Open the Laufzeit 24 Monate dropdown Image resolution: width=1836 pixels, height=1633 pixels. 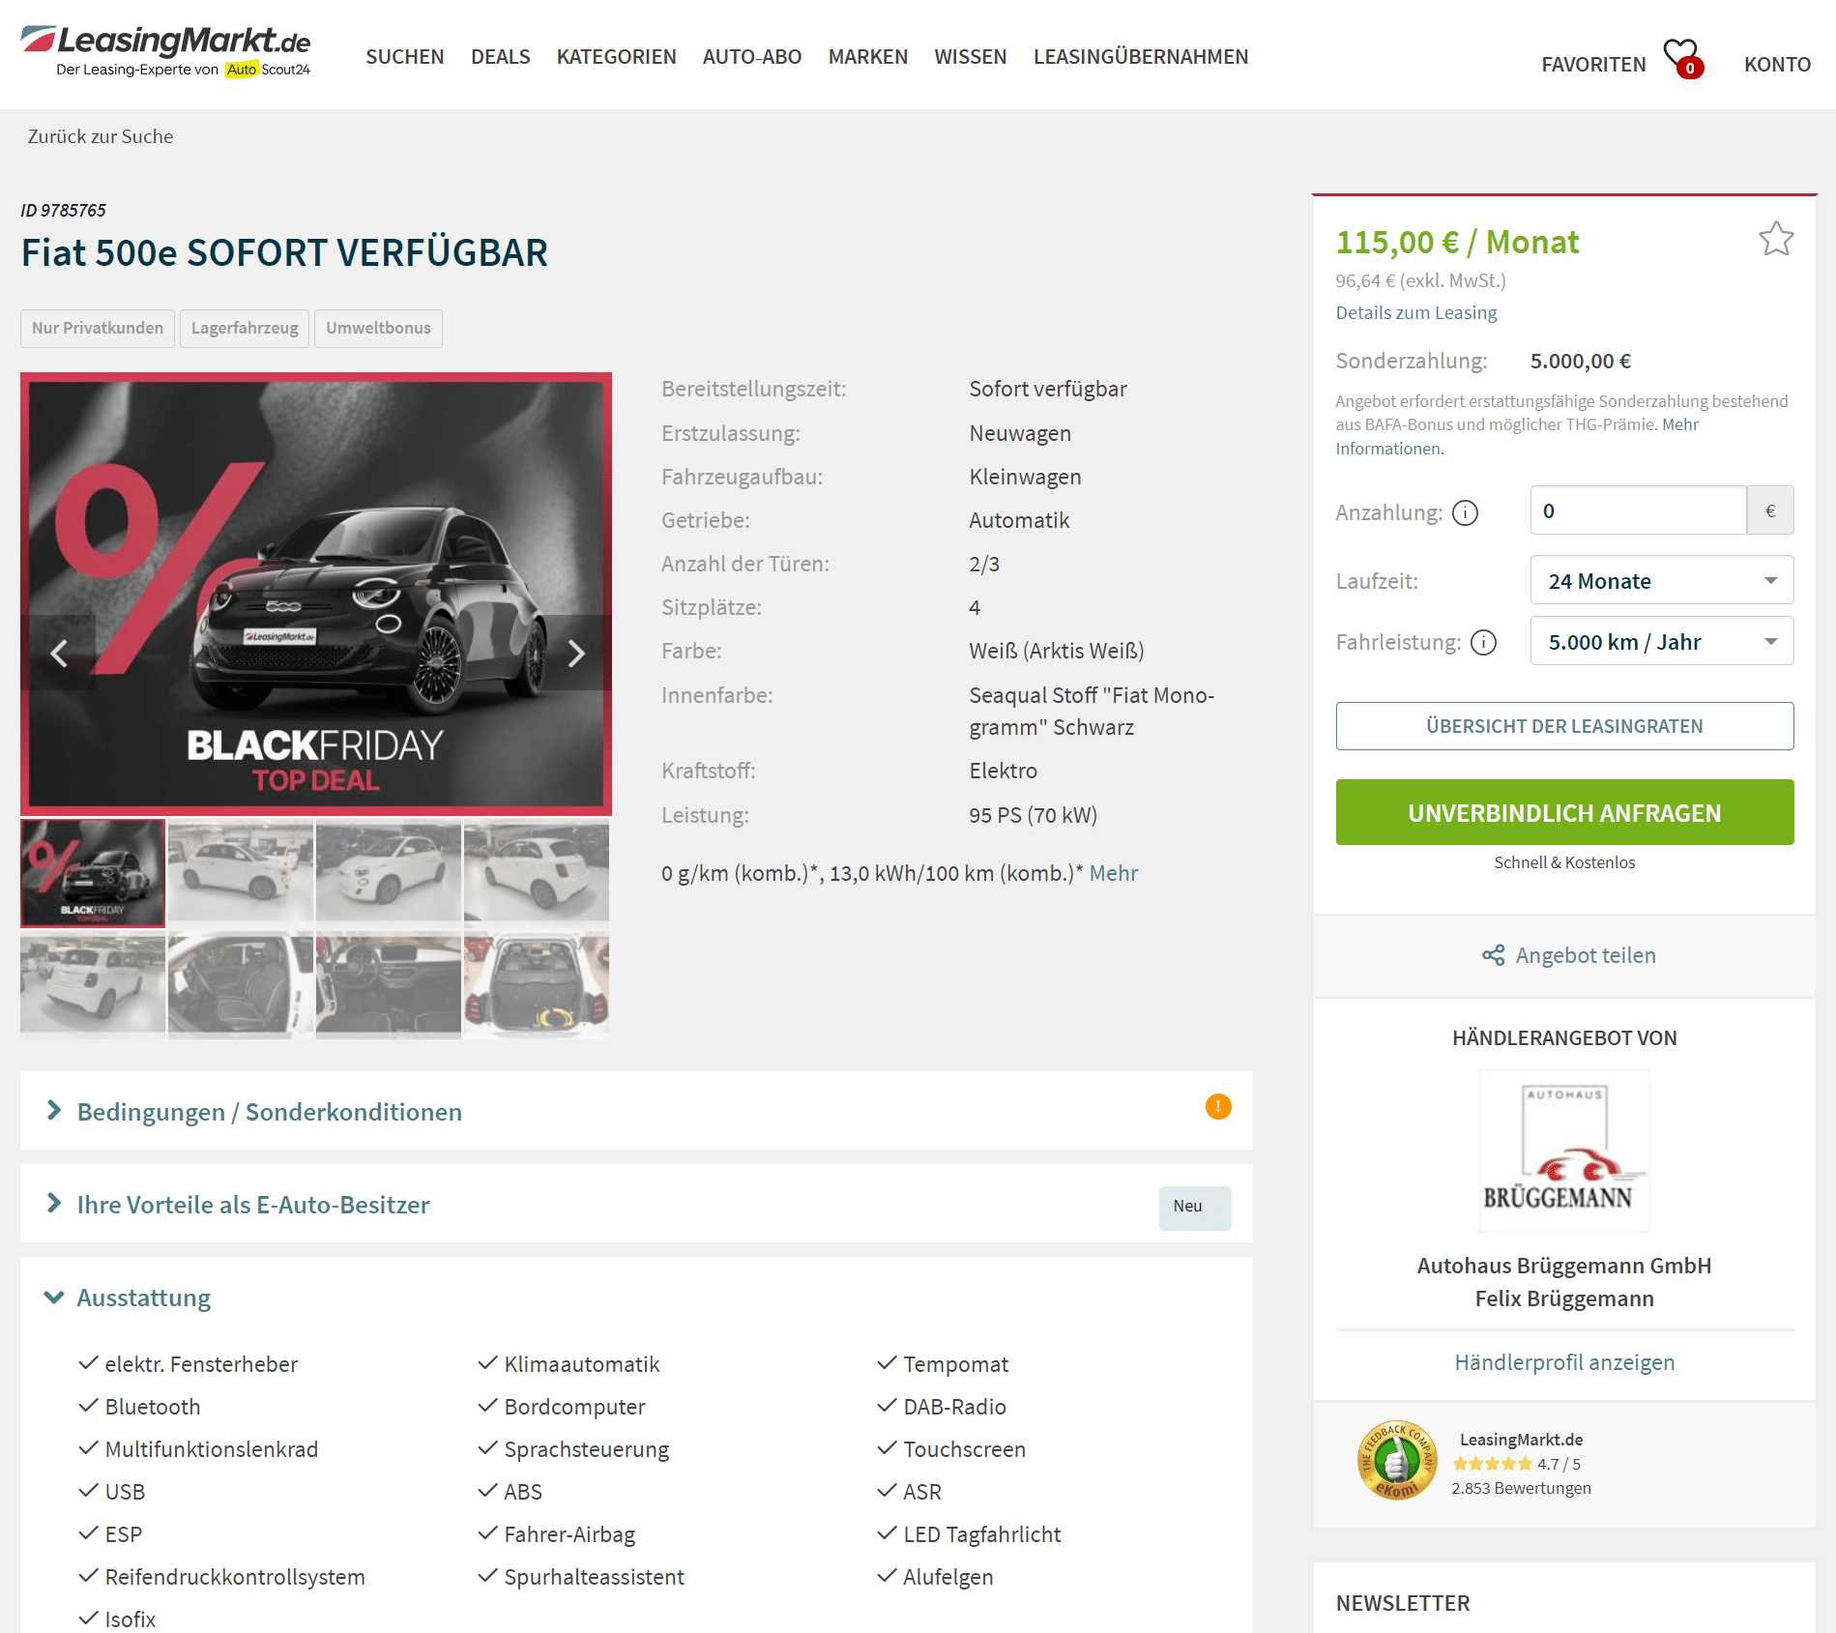point(1662,580)
